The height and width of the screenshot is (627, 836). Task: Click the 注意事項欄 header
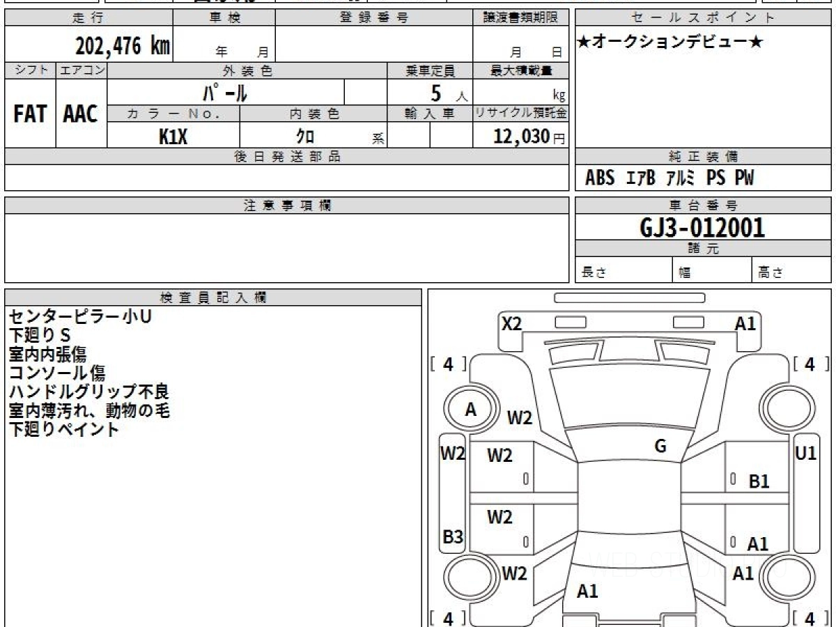287,206
